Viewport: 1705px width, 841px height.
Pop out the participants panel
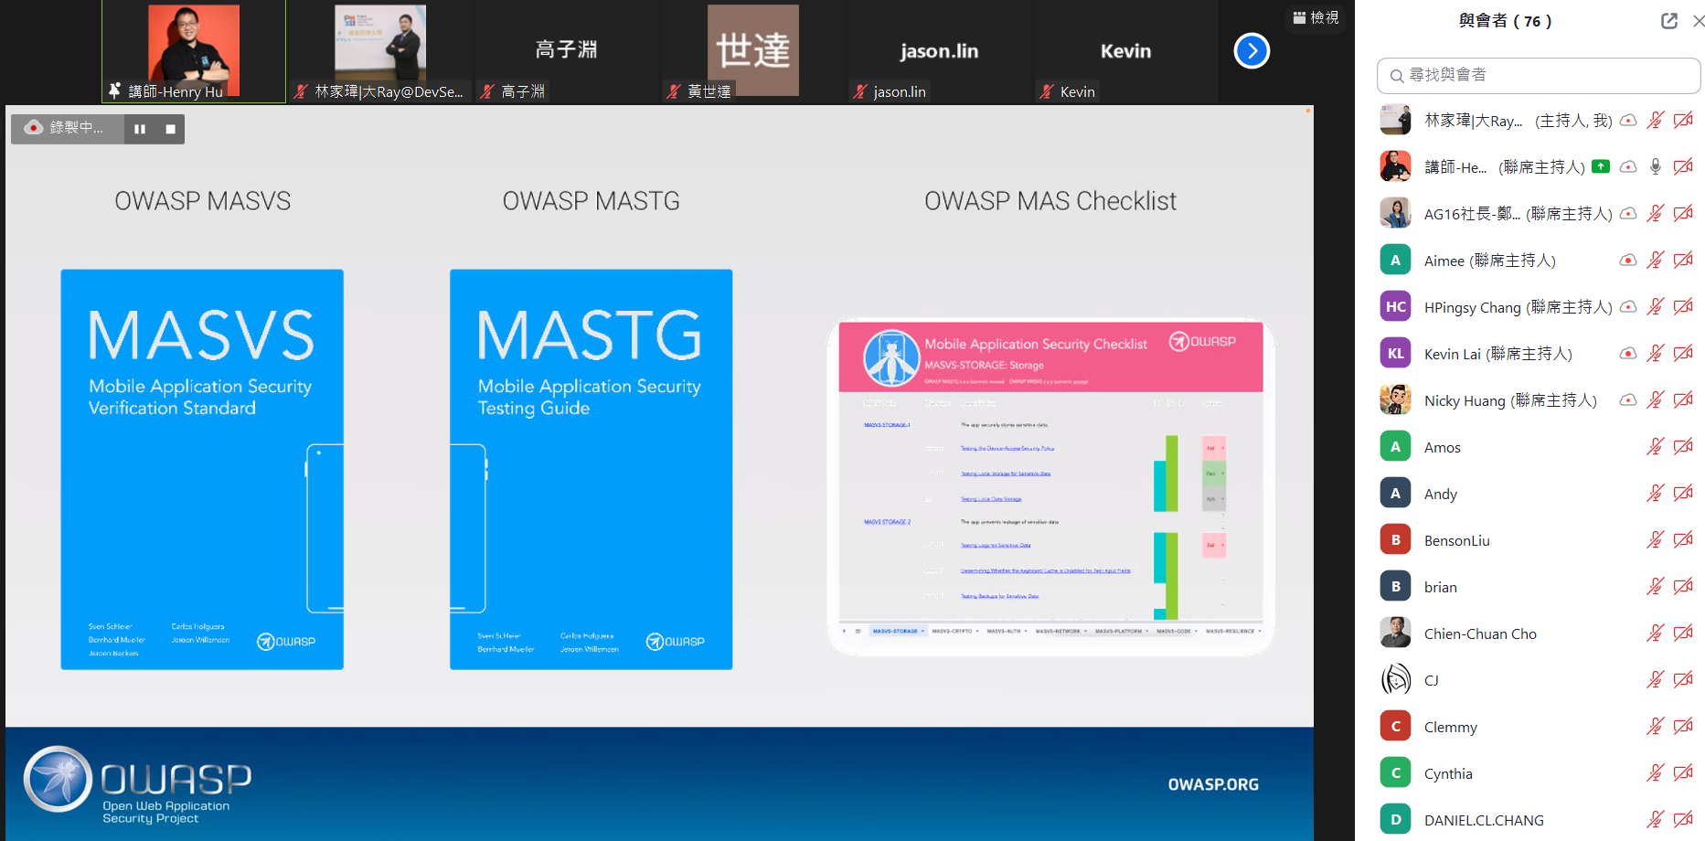point(1668,21)
